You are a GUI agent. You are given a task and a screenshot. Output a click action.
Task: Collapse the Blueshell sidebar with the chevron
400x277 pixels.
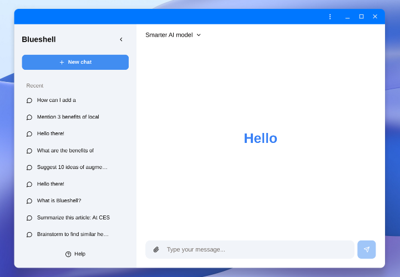[x=121, y=39]
